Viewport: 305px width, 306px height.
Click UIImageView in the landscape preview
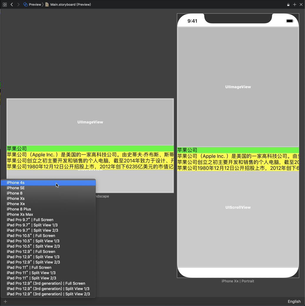tap(90, 122)
